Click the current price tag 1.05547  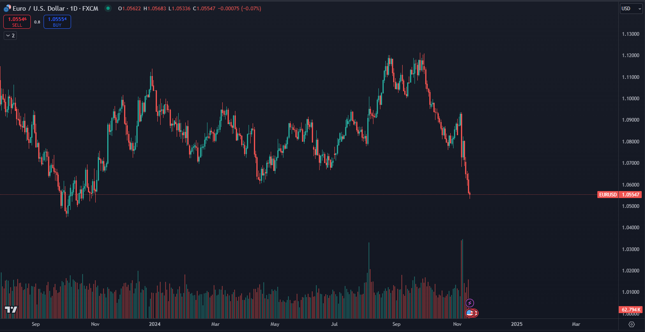pos(631,195)
